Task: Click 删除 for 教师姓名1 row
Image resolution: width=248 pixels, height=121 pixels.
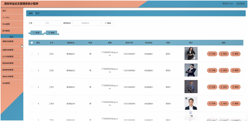Action: pyautogui.click(x=235, y=54)
